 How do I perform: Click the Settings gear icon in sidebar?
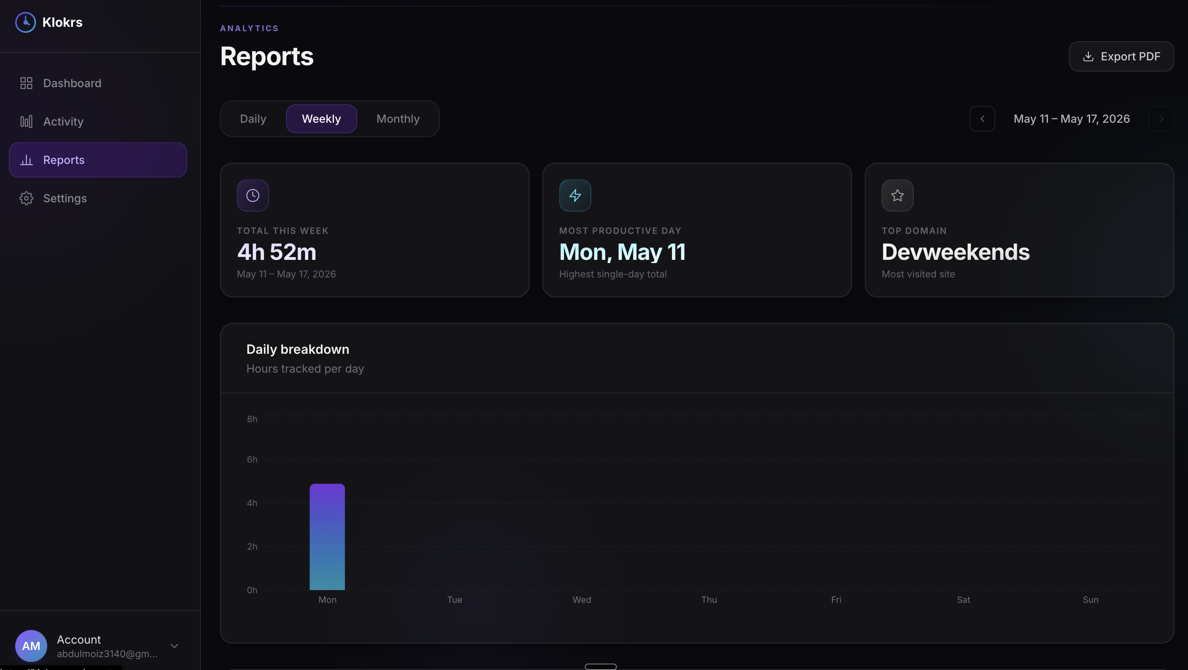[x=26, y=198]
